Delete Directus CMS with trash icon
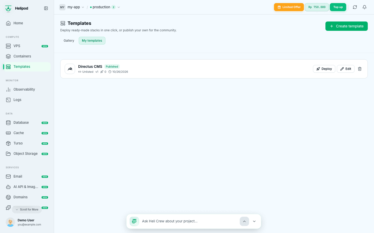Image resolution: width=374 pixels, height=233 pixels. point(360,69)
